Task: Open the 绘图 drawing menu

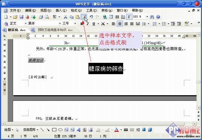Action: click(9, 130)
